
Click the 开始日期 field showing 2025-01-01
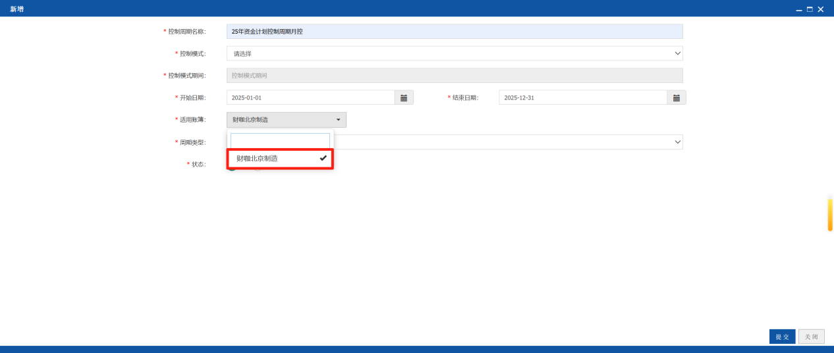[x=311, y=97]
